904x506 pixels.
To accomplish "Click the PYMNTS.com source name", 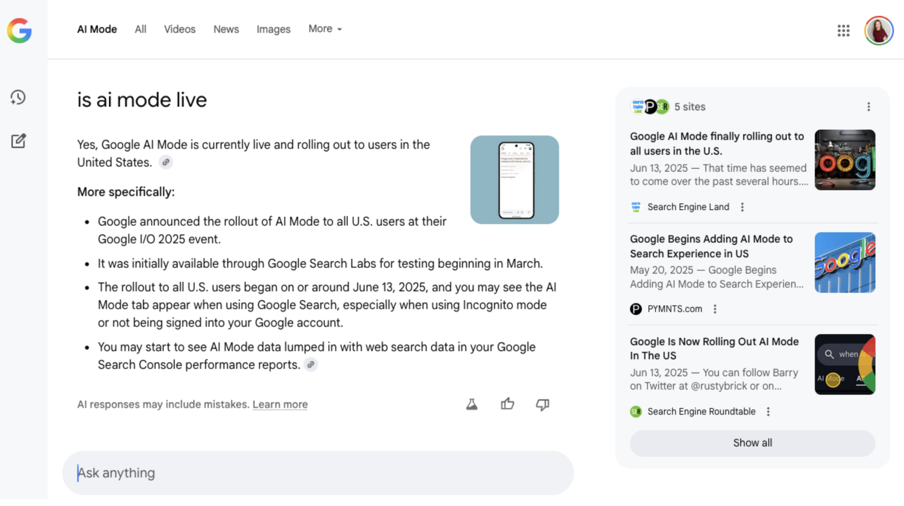I will 675,309.
